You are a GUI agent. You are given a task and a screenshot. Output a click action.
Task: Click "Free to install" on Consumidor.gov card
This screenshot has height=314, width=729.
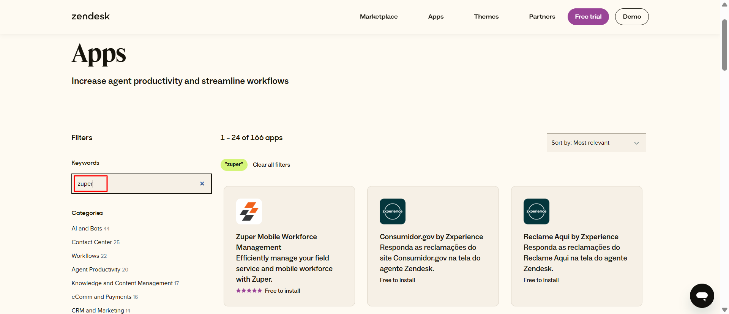pos(398,280)
